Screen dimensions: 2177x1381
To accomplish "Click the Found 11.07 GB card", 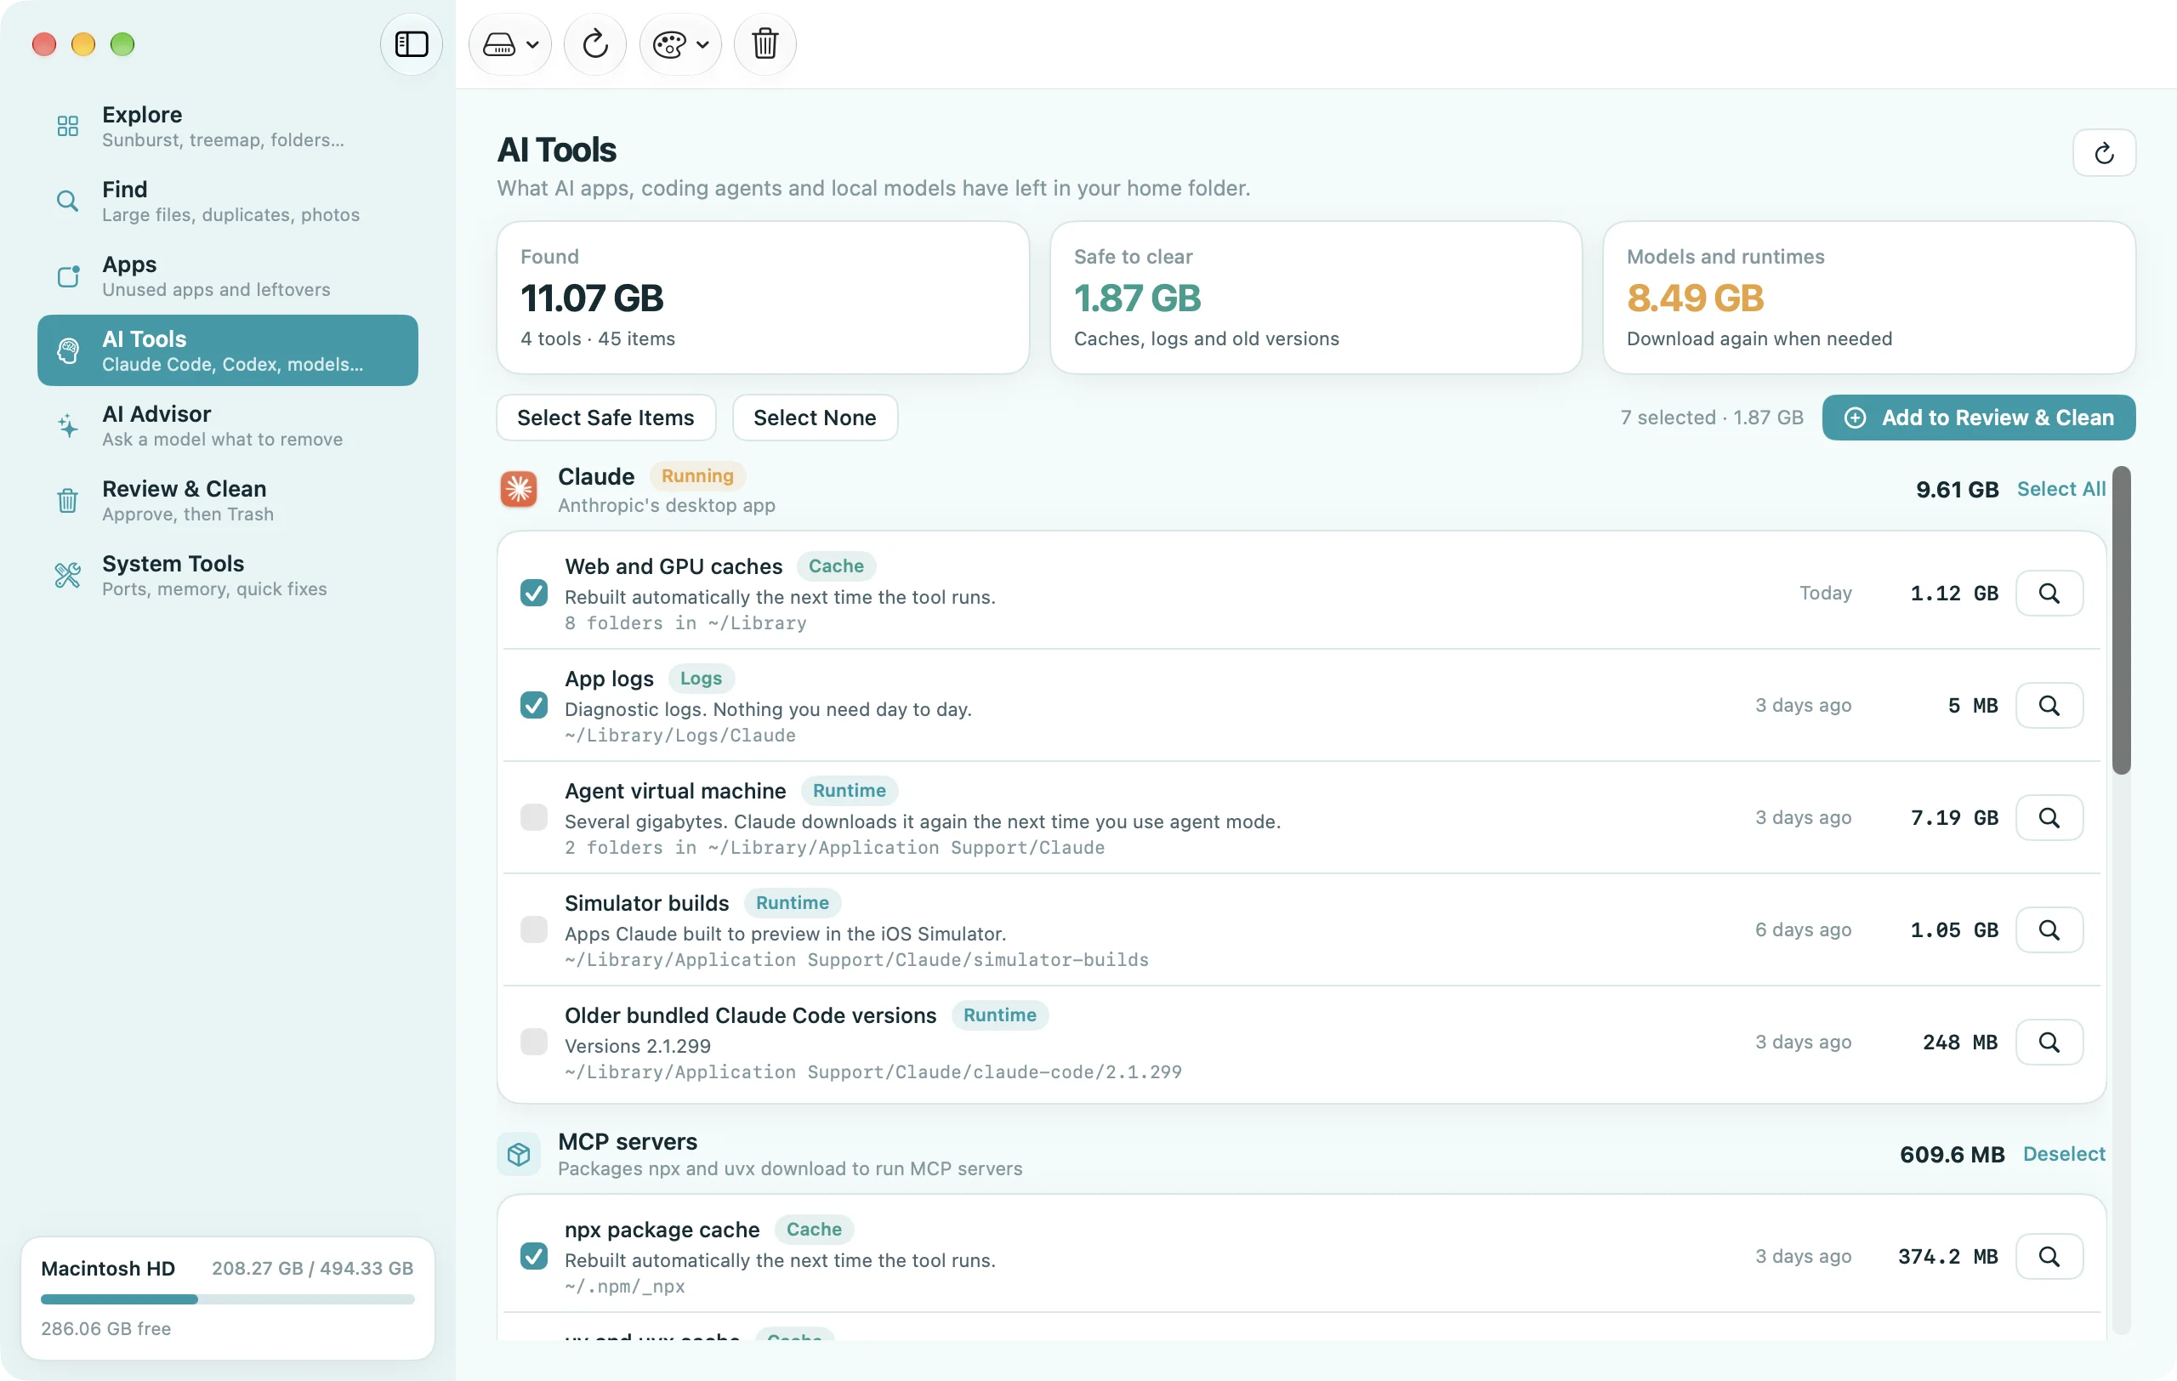I will 763,298.
